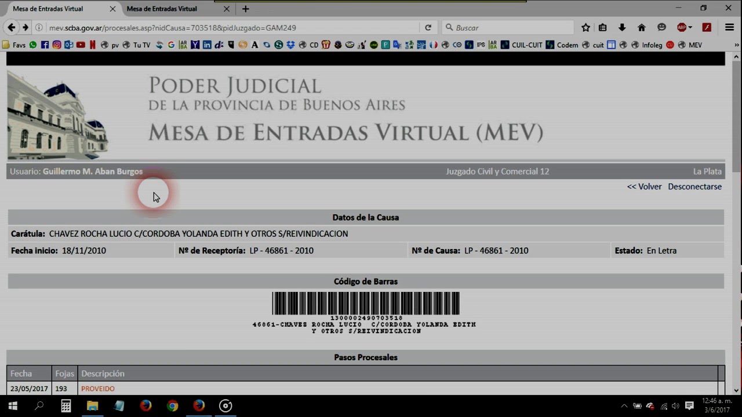Viewport: 742px width, 417px height.
Task: Open the CUIL-CUIT bookmark
Action: pos(522,45)
